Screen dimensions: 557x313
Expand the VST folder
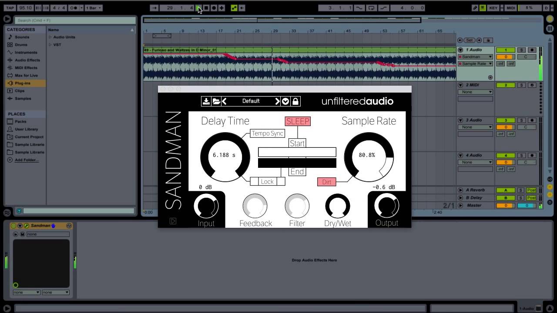pyautogui.click(x=50, y=45)
